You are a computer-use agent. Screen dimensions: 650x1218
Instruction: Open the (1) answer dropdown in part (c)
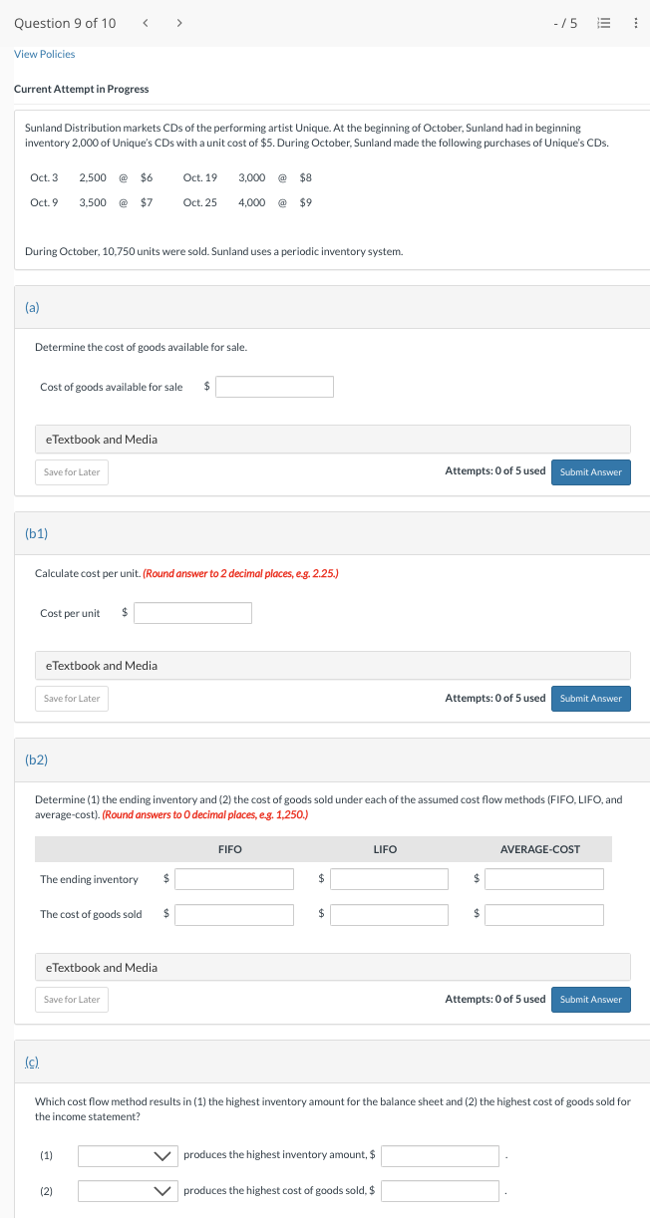pos(128,1155)
